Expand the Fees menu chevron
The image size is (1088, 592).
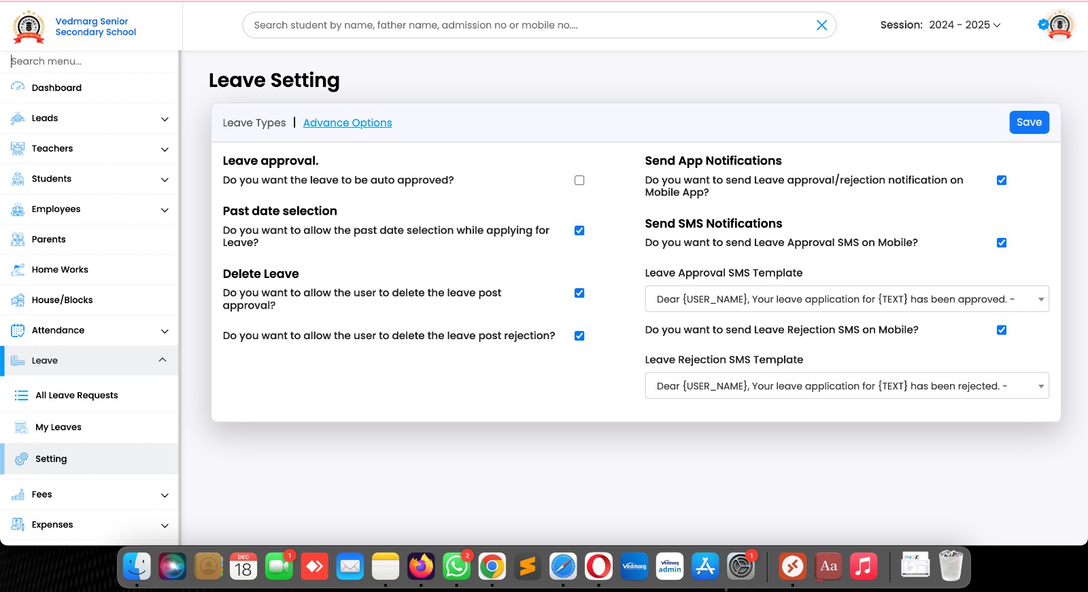(x=165, y=495)
